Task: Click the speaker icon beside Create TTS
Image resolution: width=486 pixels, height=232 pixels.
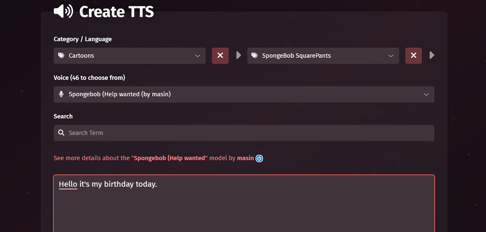Action: point(63,11)
